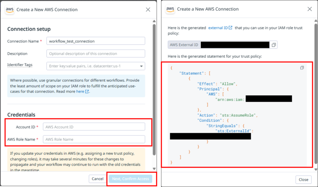This screenshot has height=187, width=318.
Task: Click the AWS logo in right dialog
Action: (x=170, y=9)
